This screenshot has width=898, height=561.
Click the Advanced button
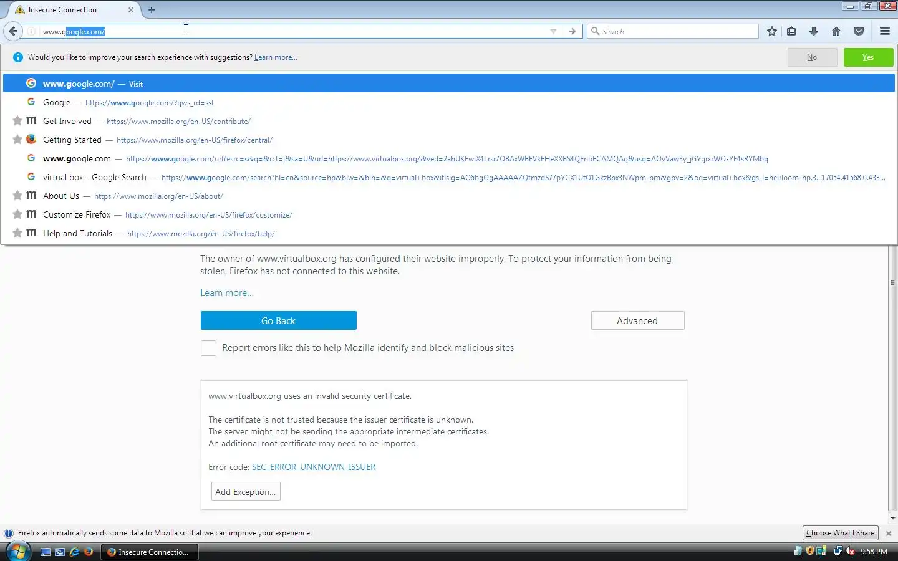pos(637,320)
